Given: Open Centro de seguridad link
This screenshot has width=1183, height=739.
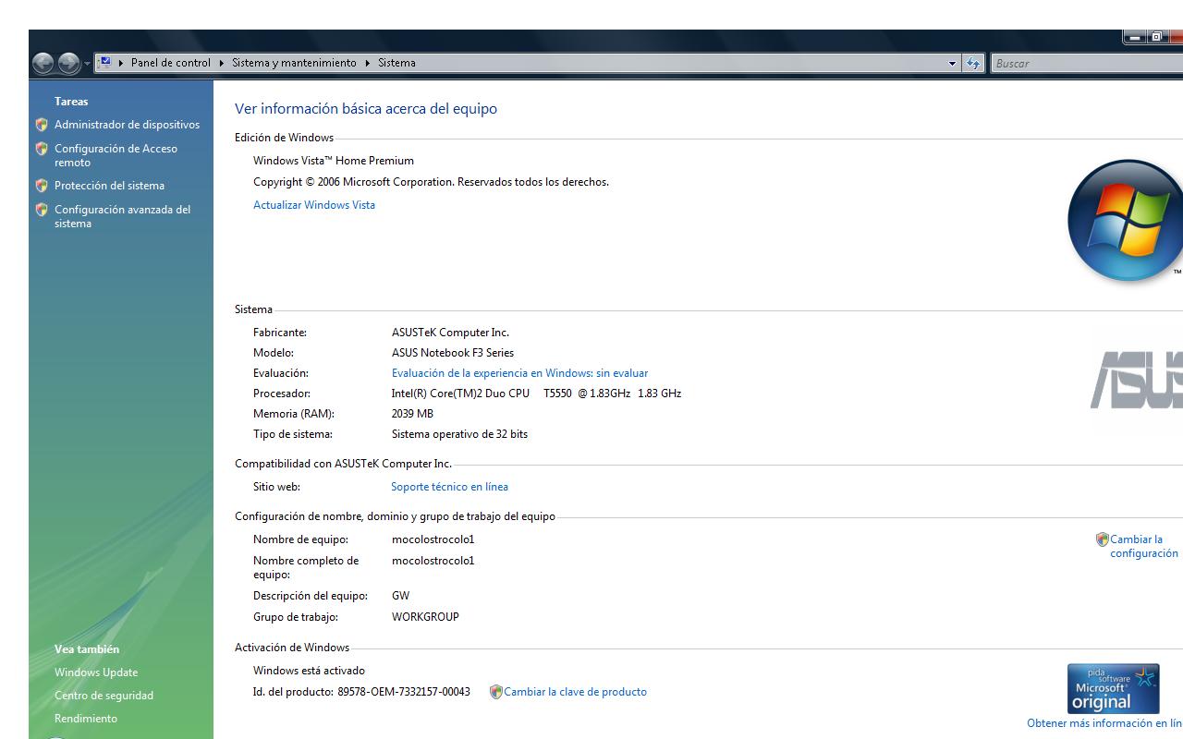Looking at the screenshot, I should click(104, 696).
